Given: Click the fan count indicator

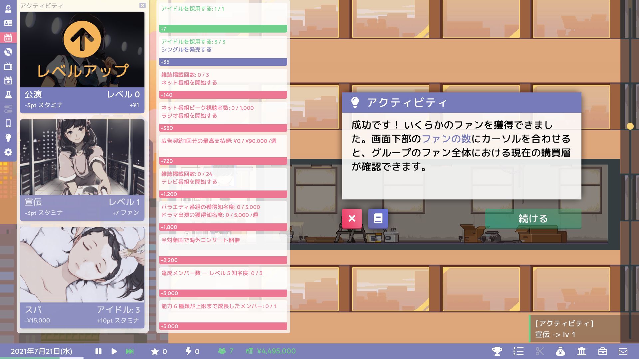Looking at the screenshot, I should click(x=226, y=351).
